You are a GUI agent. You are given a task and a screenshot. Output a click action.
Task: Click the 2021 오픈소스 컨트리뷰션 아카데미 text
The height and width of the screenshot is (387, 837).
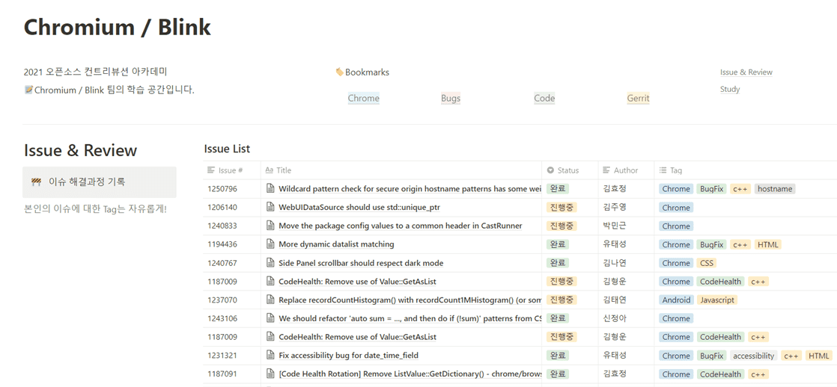click(x=96, y=72)
